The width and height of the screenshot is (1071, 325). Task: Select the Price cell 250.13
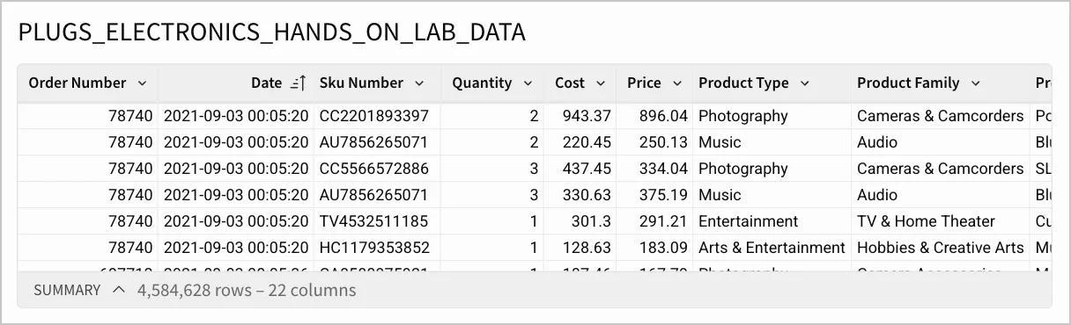click(654, 142)
